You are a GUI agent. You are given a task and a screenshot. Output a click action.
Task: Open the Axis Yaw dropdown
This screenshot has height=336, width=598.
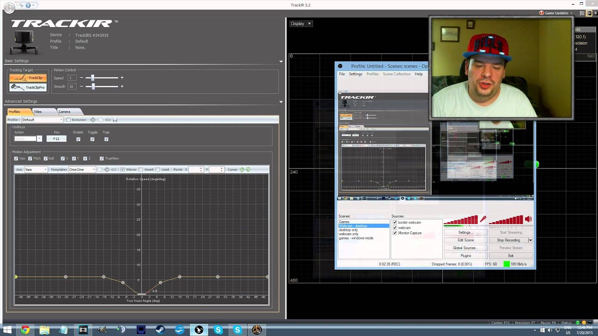click(36, 169)
